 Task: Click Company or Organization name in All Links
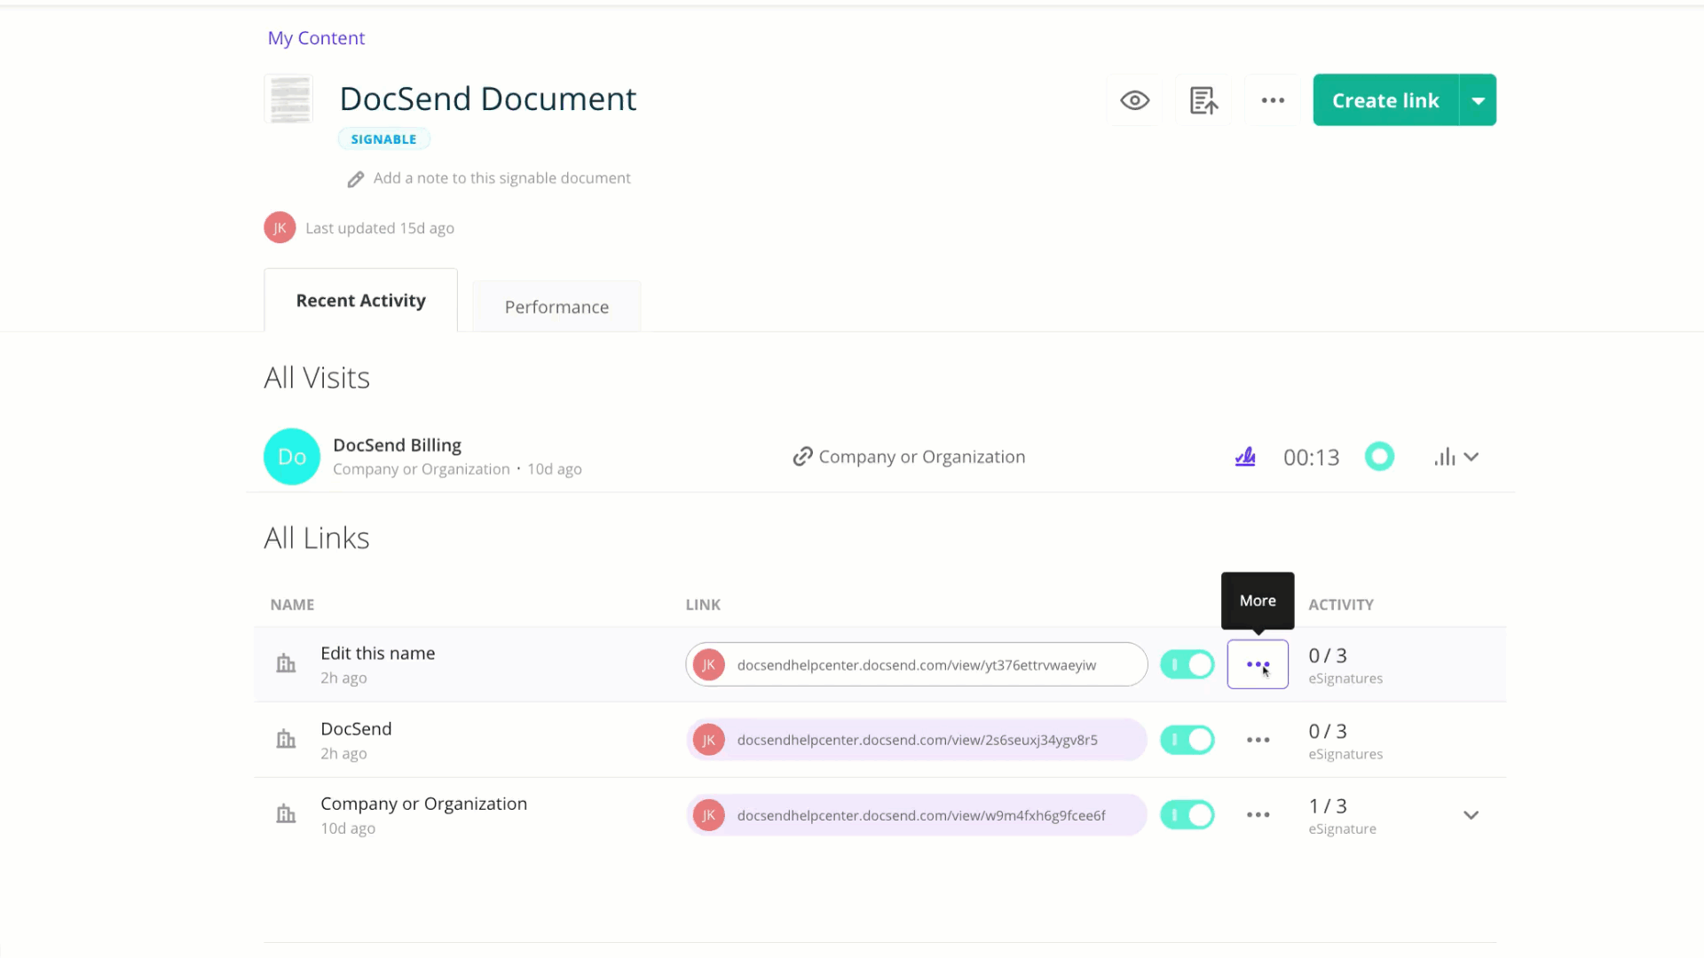click(x=423, y=804)
